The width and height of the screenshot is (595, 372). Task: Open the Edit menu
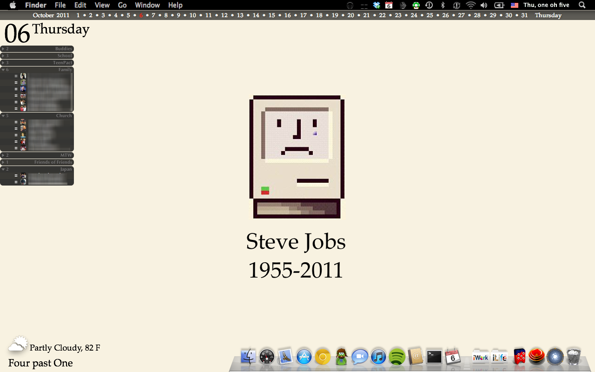pos(80,5)
